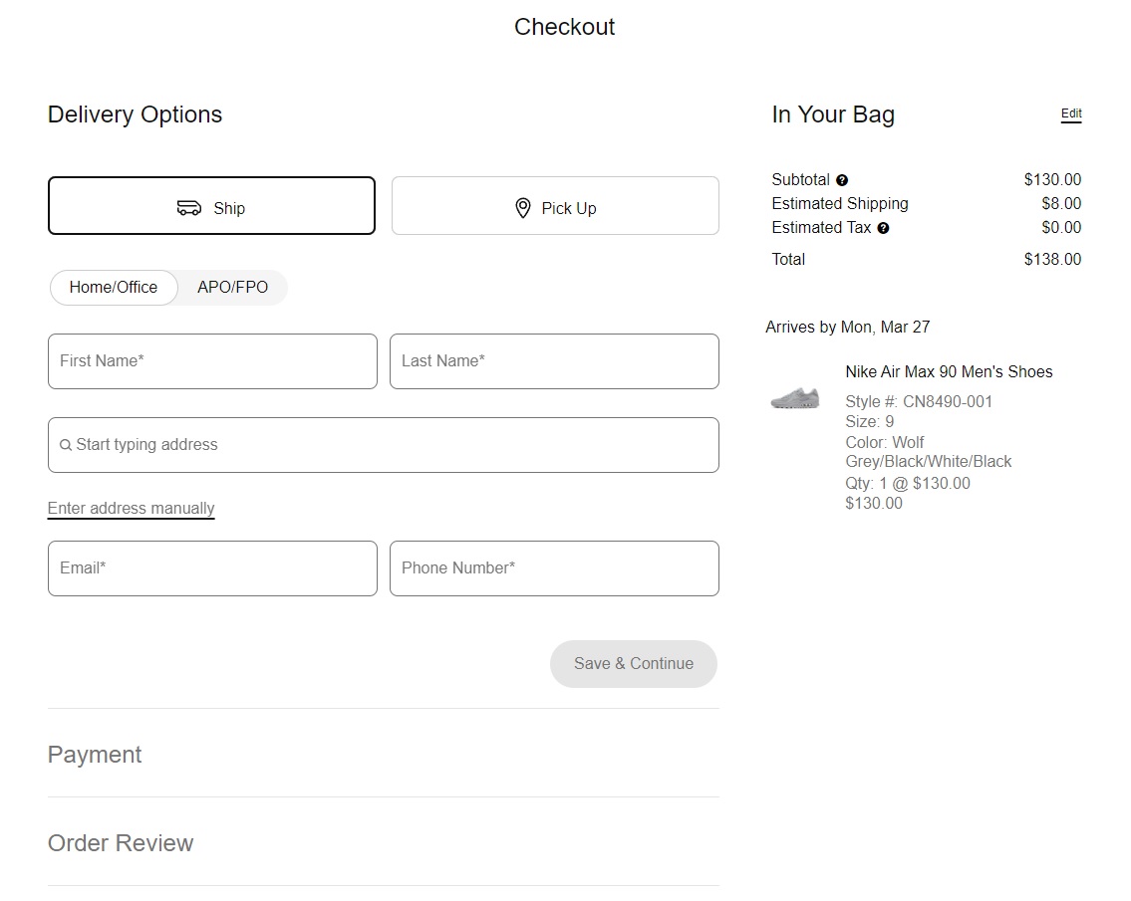Select the Ship delivery method
This screenshot has height=901, width=1131.
[211, 206]
